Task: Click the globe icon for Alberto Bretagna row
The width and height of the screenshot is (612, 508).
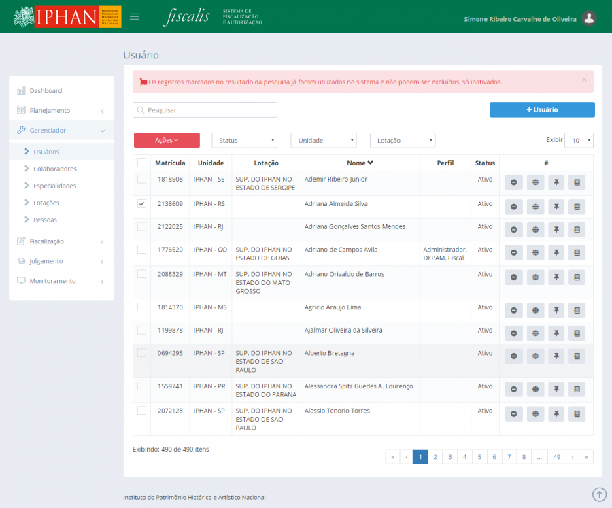Action: pyautogui.click(x=535, y=356)
